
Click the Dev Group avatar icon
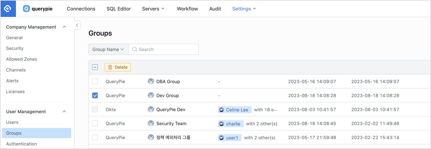(x=151, y=95)
